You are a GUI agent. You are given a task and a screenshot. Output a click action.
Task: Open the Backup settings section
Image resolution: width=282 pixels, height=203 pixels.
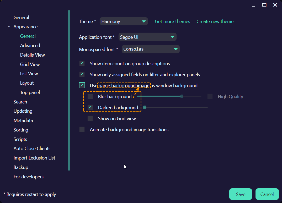coord(21,167)
